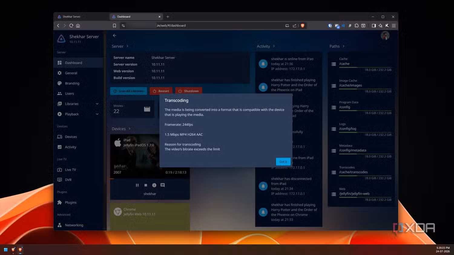Open the Devices section heading link
This screenshot has height=255, width=454.
coord(121,129)
